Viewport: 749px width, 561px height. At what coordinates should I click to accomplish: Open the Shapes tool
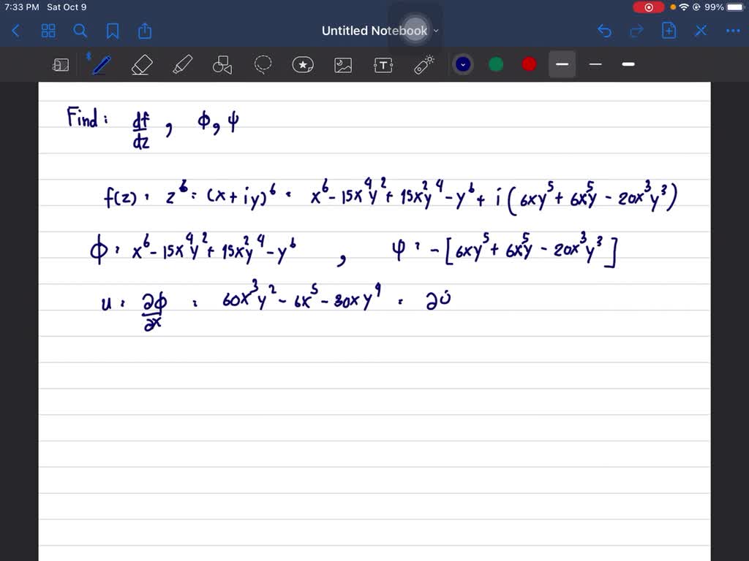222,64
